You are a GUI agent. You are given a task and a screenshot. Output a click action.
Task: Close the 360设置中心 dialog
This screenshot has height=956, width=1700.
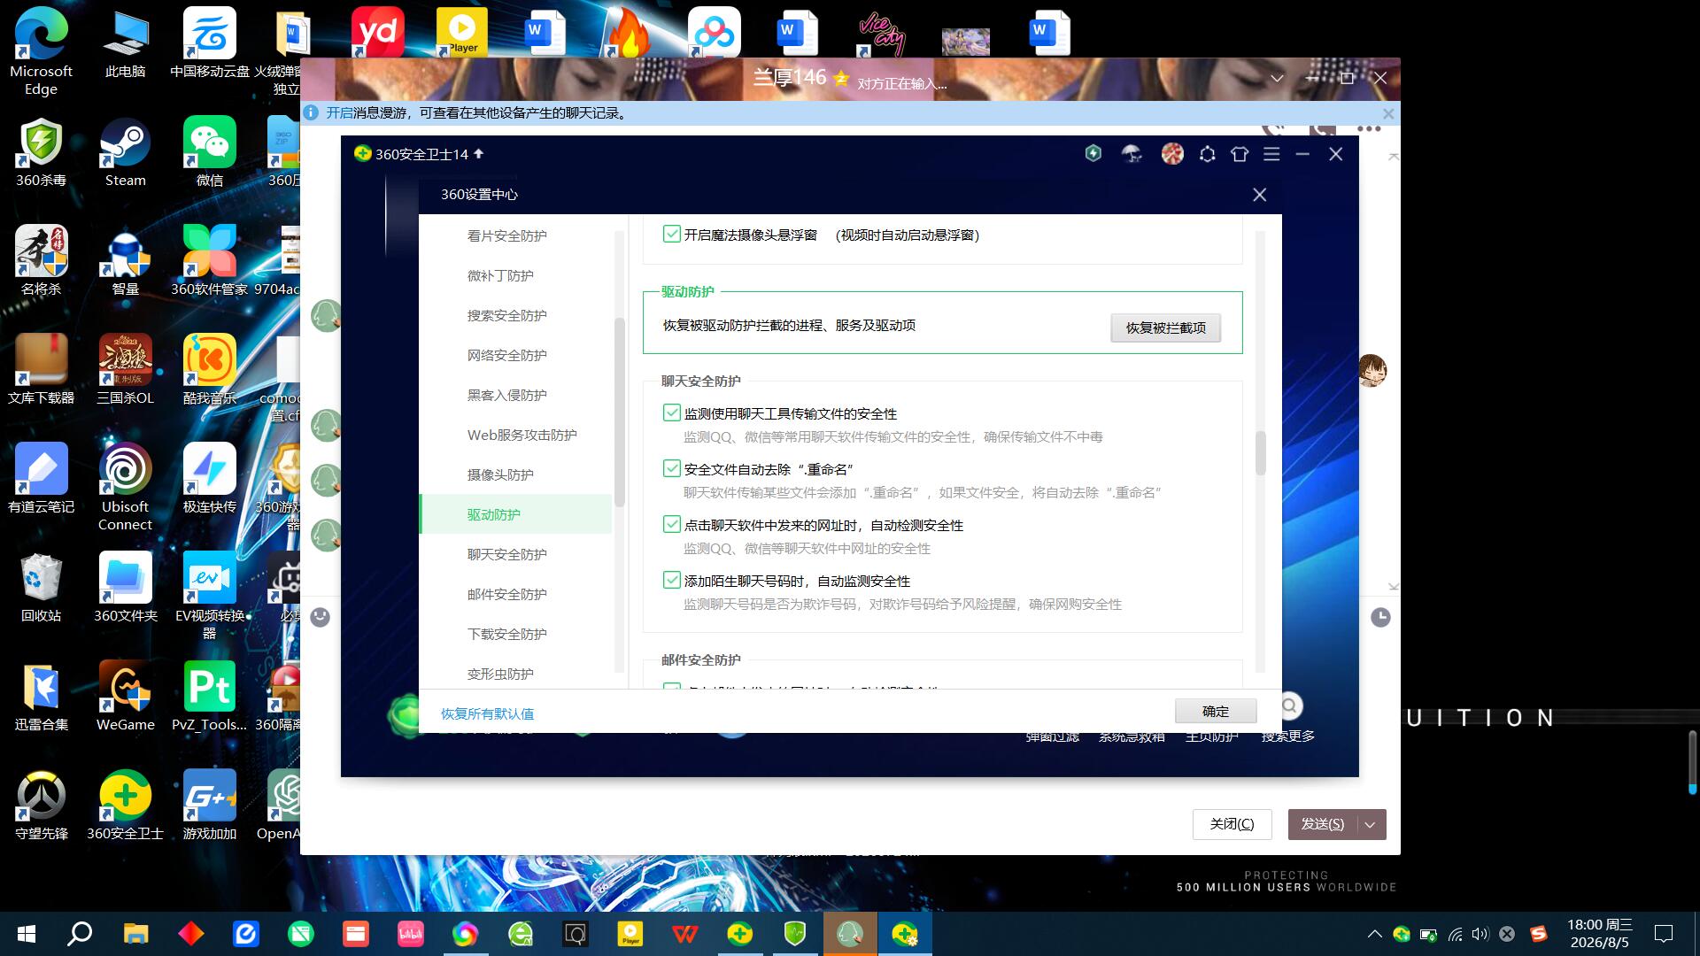pyautogui.click(x=1259, y=195)
